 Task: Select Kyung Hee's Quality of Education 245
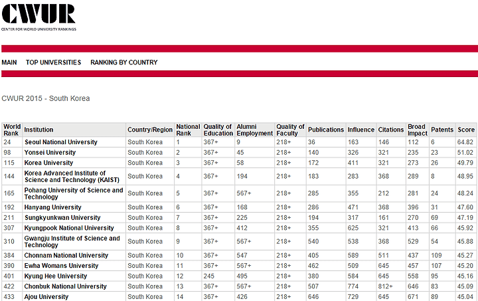point(209,276)
